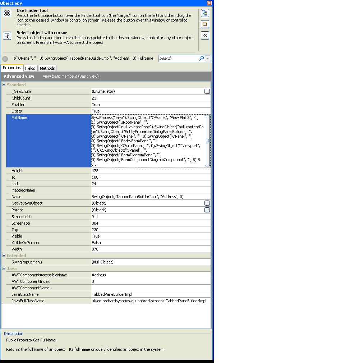Screen dimensions: 345x363
Task: Collapse the help panel with double-arrow icon
Action: coord(205,36)
